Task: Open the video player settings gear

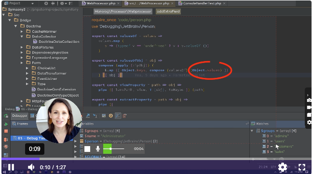Action: 283,167
